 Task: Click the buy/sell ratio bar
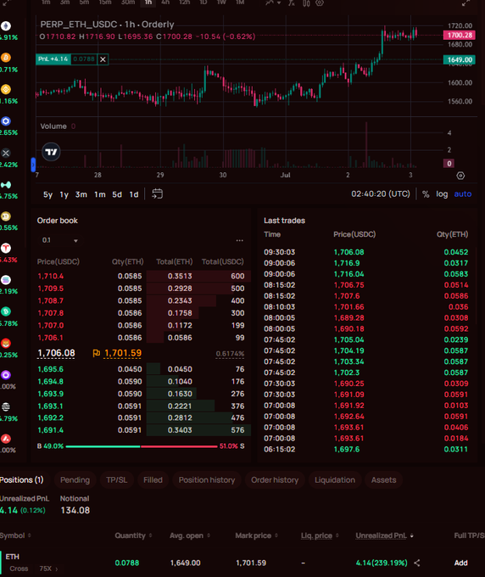click(142, 446)
